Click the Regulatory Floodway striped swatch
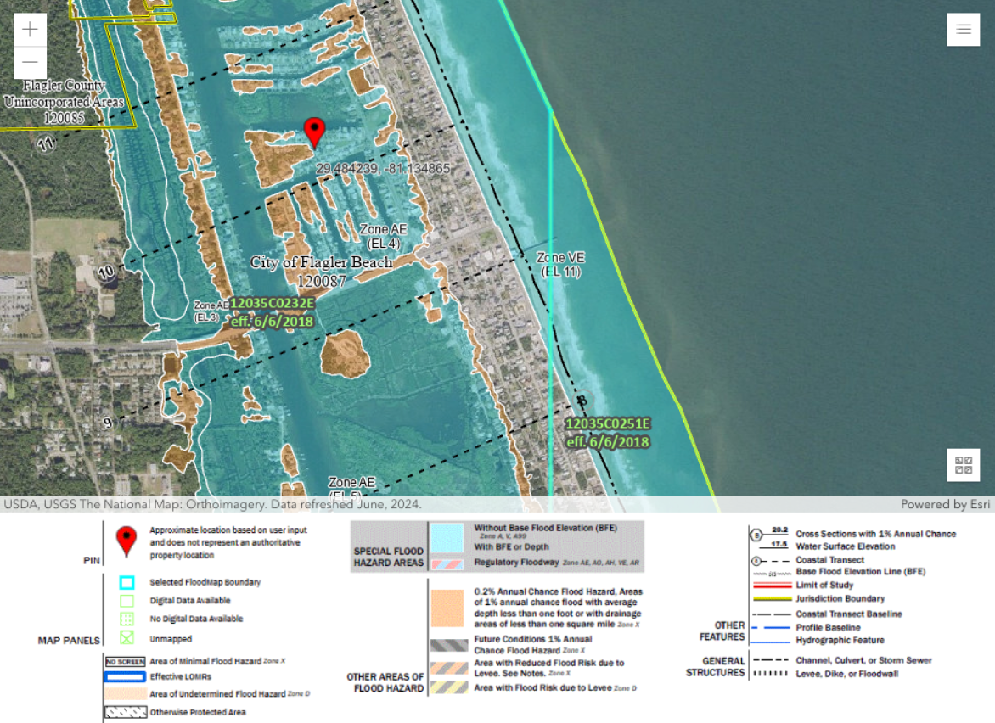The image size is (995, 723). (x=447, y=563)
